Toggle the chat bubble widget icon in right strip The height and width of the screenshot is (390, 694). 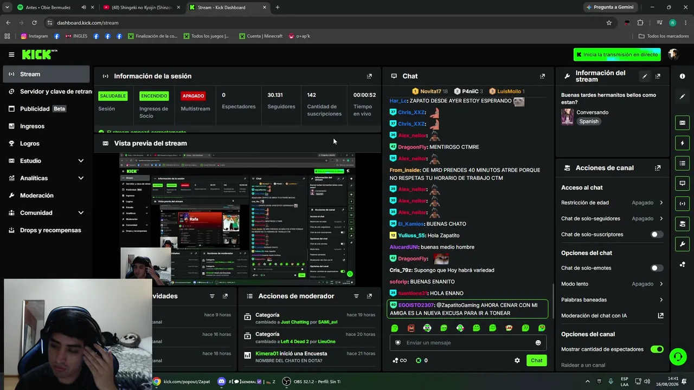(682, 184)
